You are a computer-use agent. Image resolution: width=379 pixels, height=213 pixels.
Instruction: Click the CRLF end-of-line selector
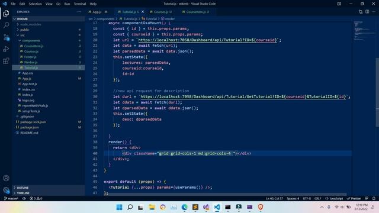pyautogui.click(x=318, y=198)
